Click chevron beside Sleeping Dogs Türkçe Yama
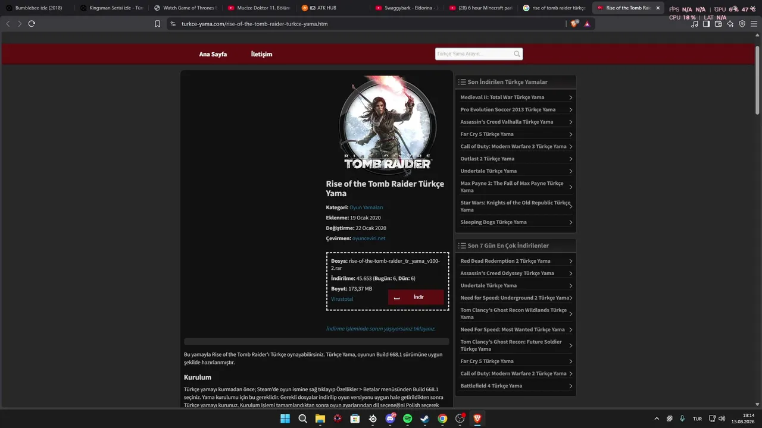 (x=570, y=222)
